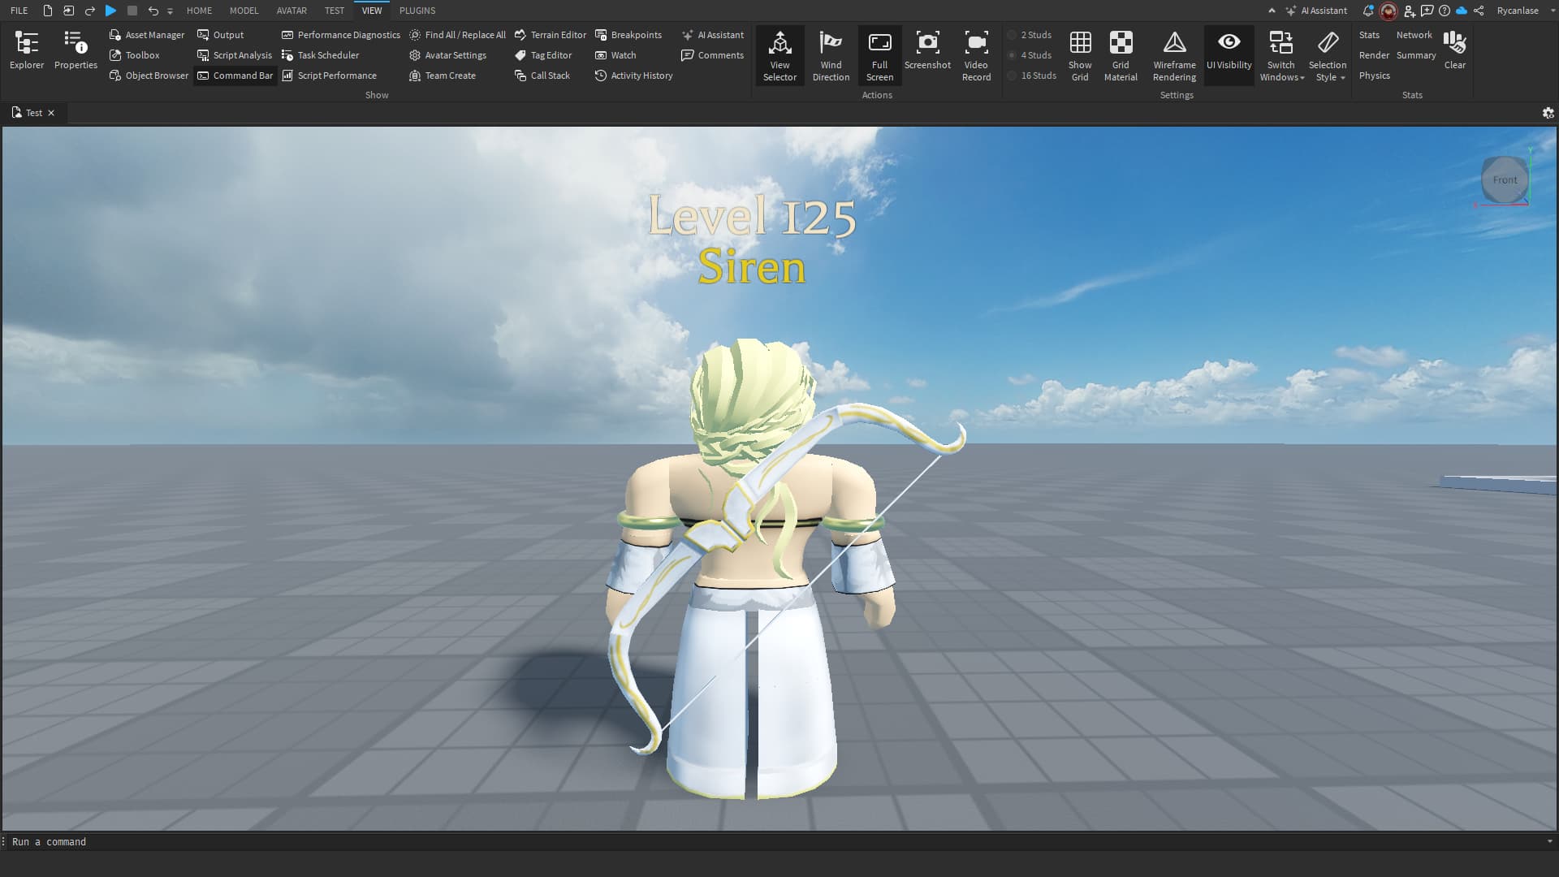Screen dimensions: 1559x877
Task: Switch to the PLUGINS ribbon tab
Action: pyautogui.click(x=417, y=11)
